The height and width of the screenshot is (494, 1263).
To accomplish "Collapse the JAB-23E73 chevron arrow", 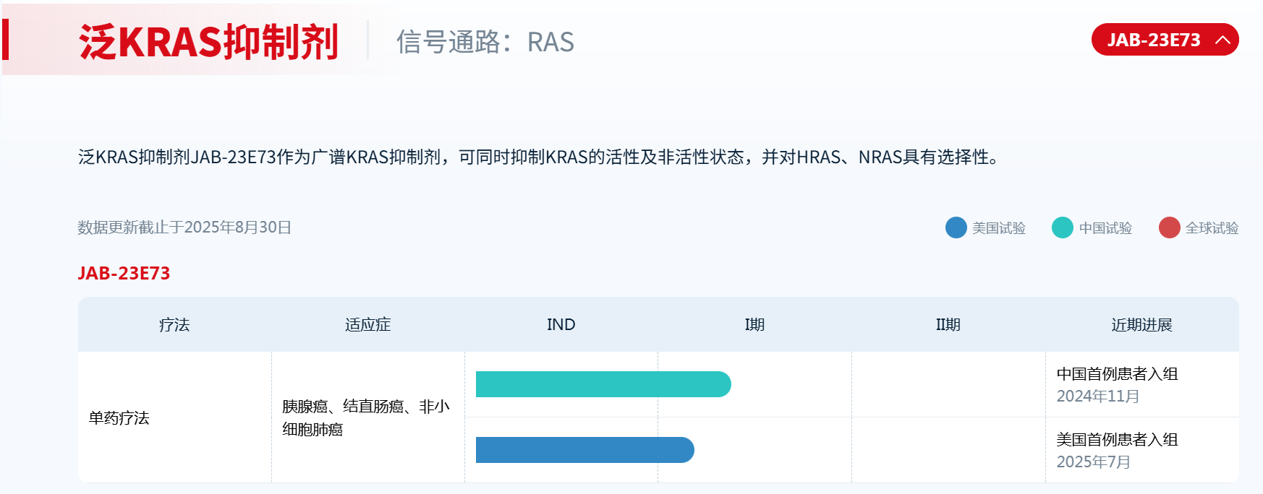I will point(1222,40).
